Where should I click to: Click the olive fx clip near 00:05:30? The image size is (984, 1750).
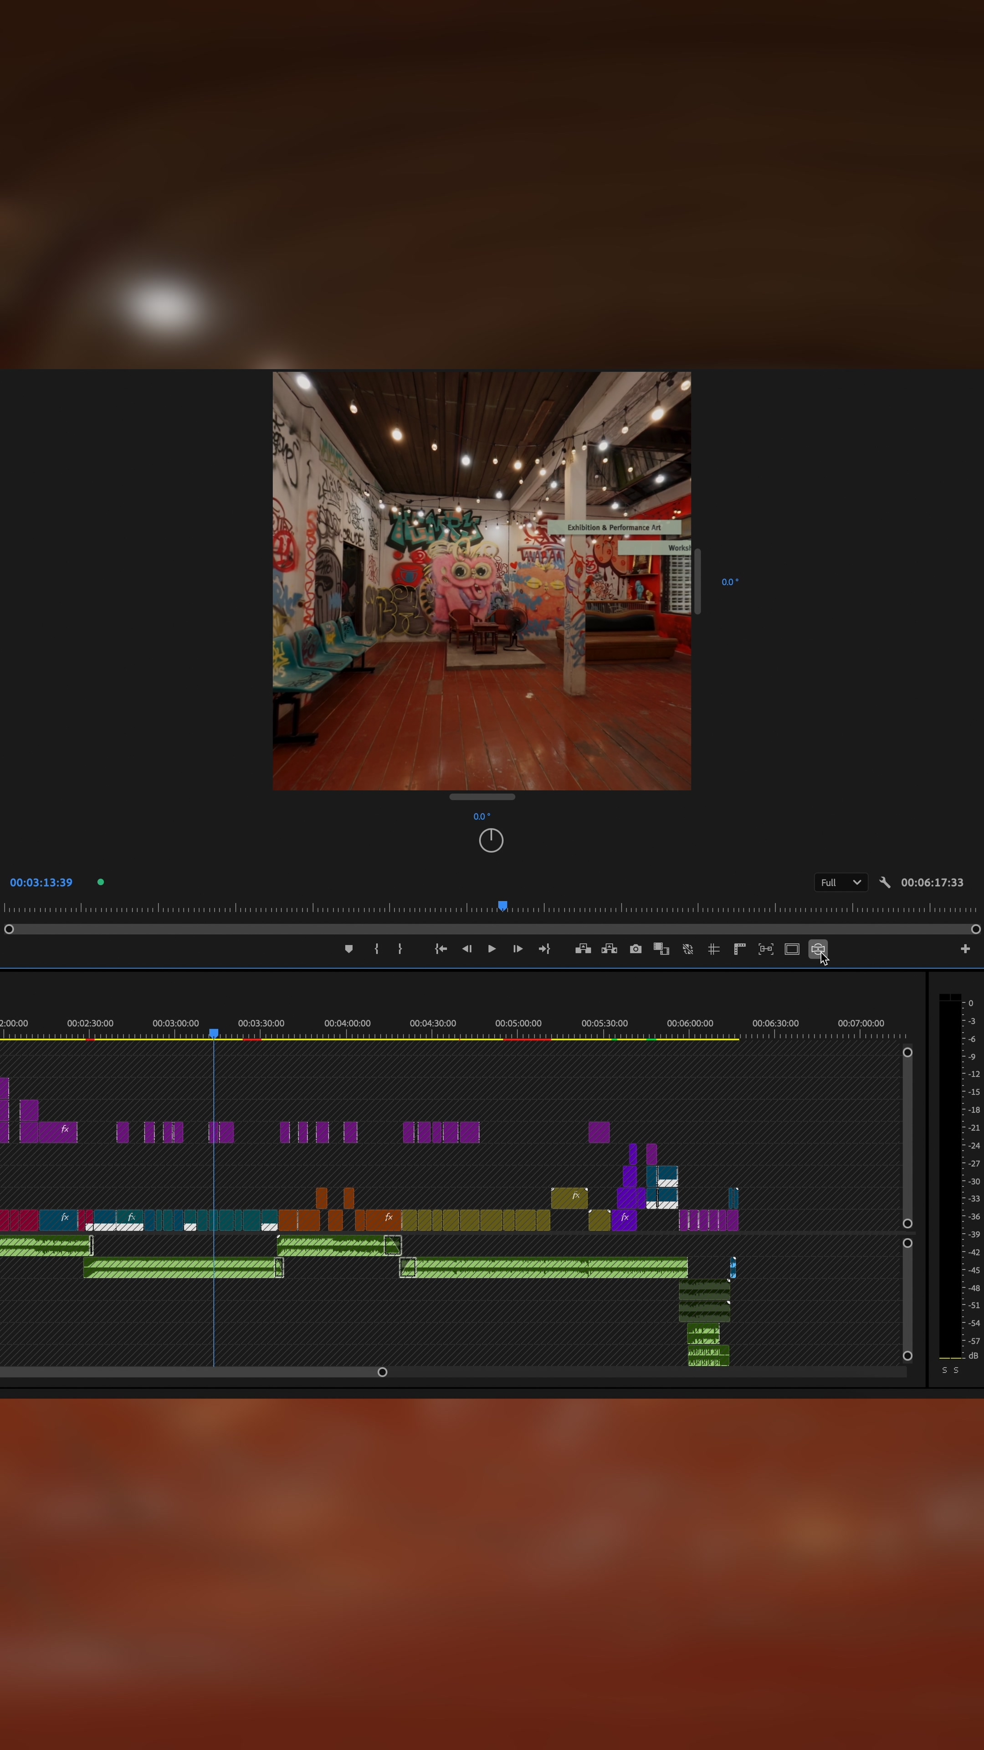pos(569,1198)
